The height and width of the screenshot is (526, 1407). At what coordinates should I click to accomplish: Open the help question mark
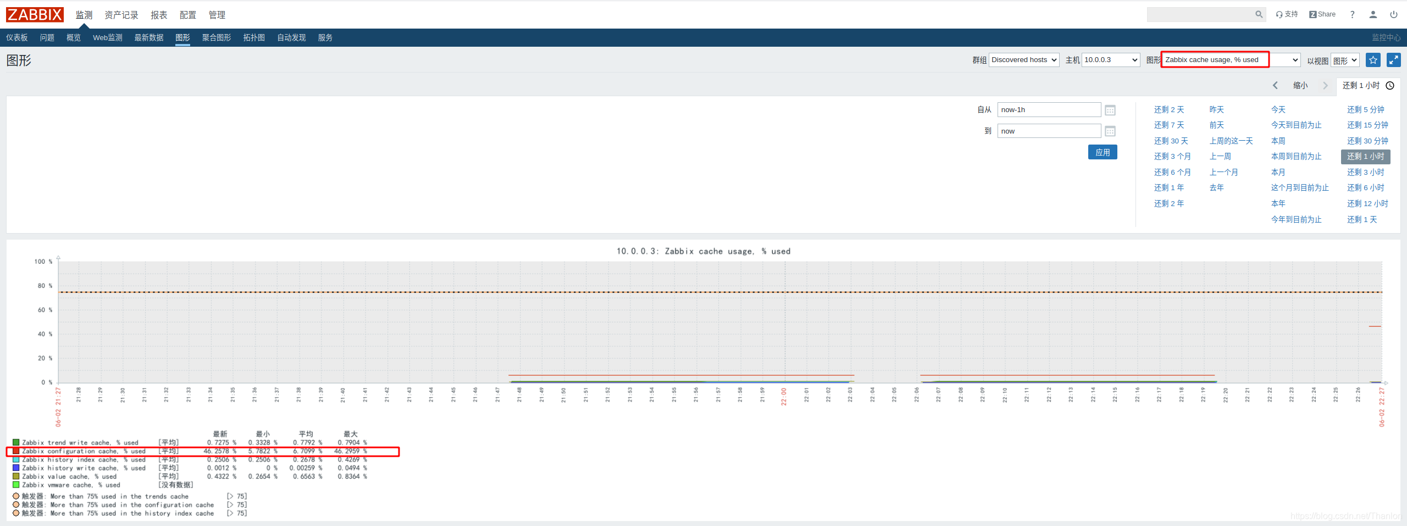(x=1352, y=14)
